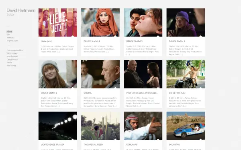241x150 pixels.
Task: Open the DIE LETZTE SAU motorcycle thumbnail
Action: pyautogui.click(x=186, y=74)
